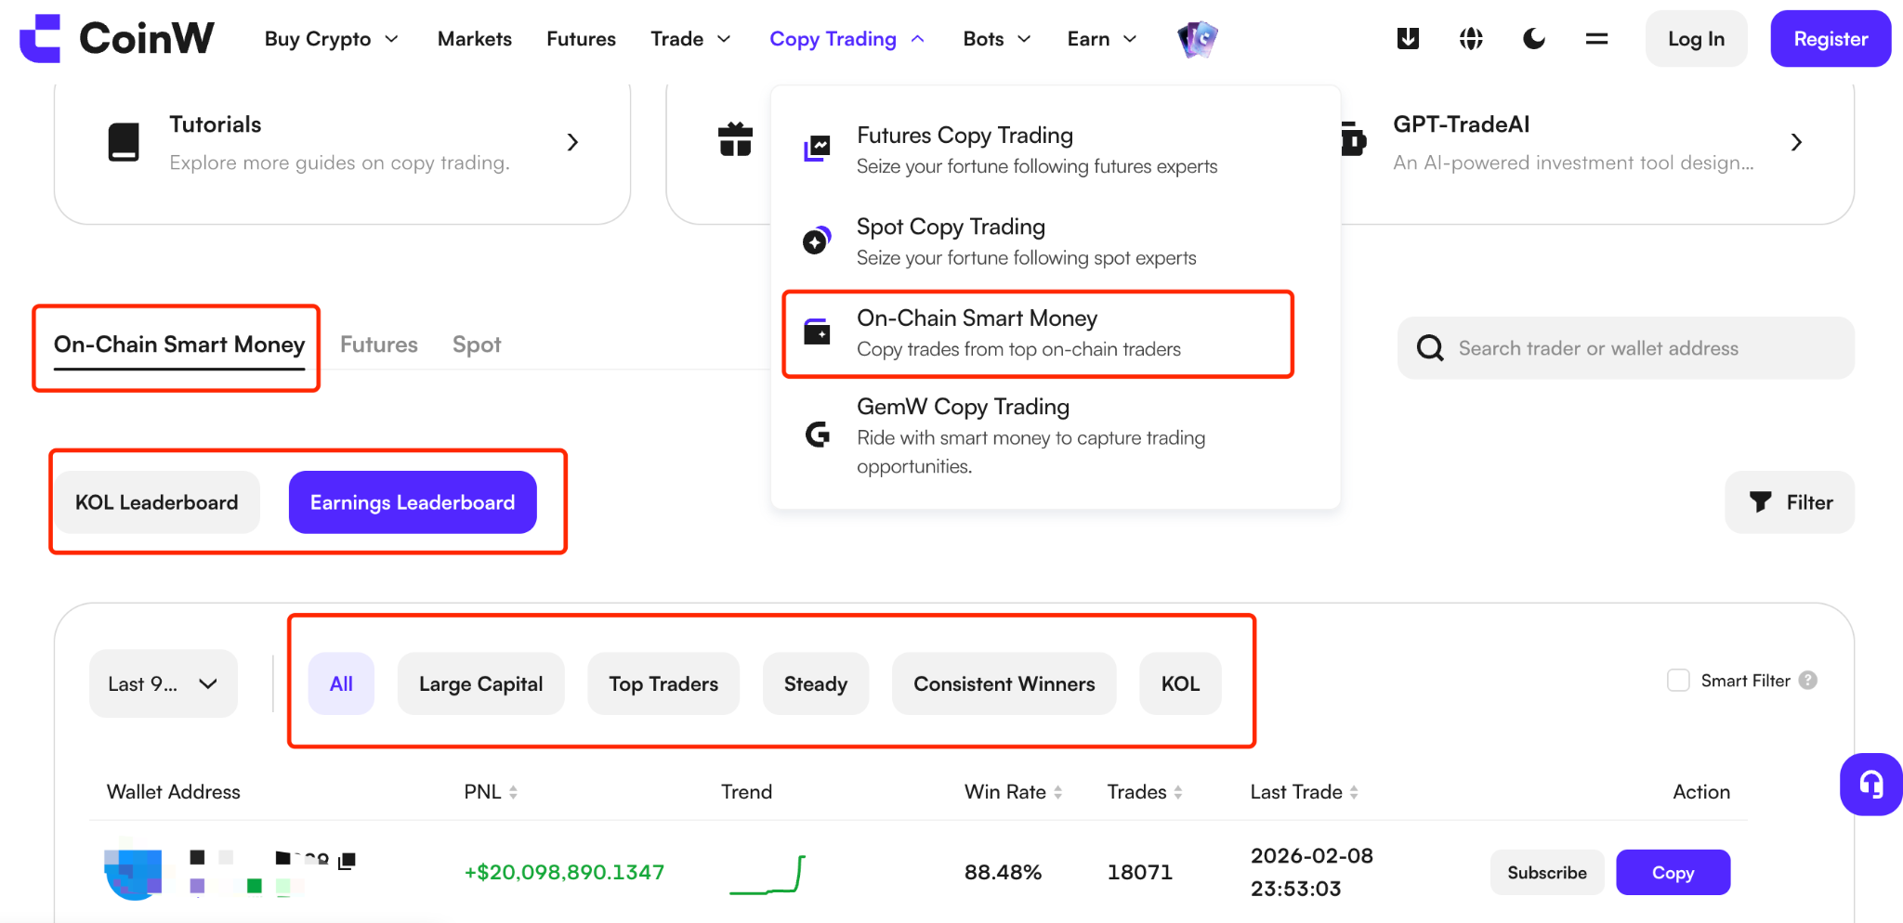The height and width of the screenshot is (923, 1903).
Task: Open Tutorials card chevron arrow
Action: [x=572, y=142]
